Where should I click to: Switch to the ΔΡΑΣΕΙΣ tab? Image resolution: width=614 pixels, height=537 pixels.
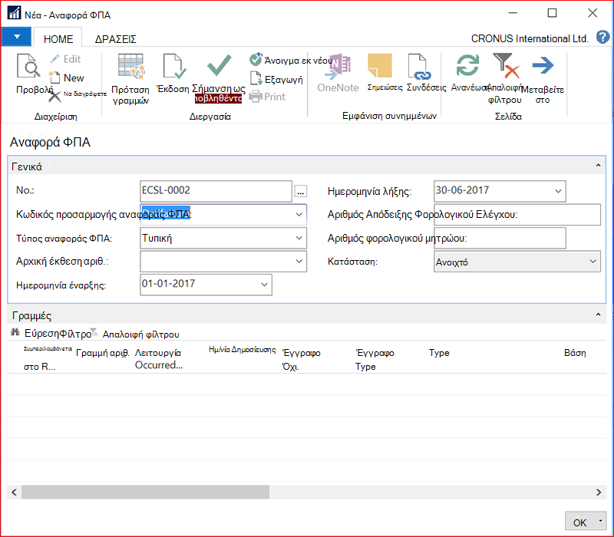point(116,39)
